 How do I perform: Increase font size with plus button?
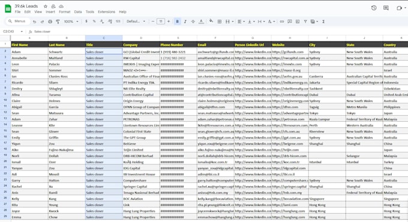coord(169,22)
